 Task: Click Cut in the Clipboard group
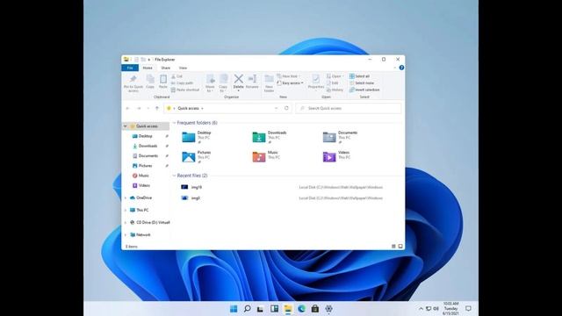tap(177, 76)
